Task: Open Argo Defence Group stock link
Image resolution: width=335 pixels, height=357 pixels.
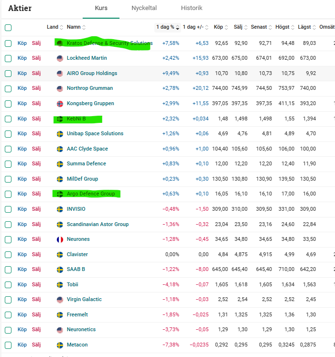Action: [x=91, y=194]
